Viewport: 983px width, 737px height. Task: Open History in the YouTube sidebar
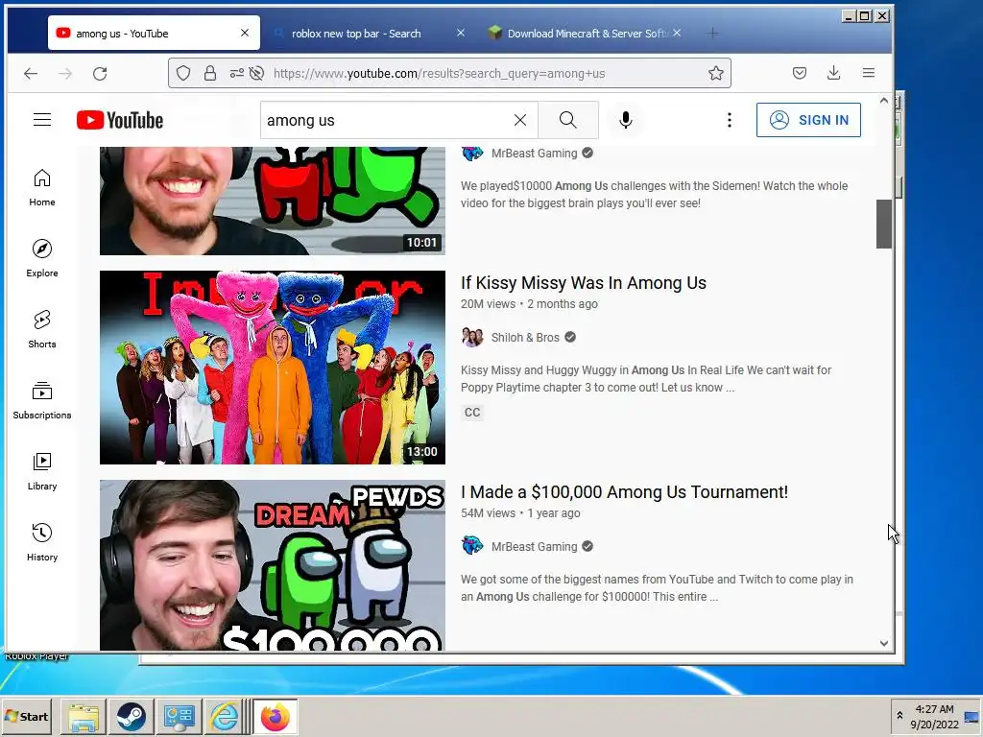click(x=42, y=542)
